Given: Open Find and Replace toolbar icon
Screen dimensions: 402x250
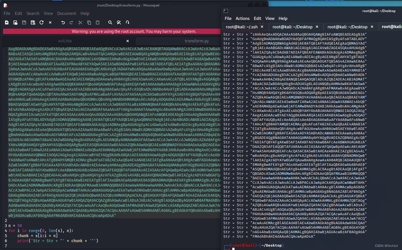Looking at the screenshot, I should 119,22.
